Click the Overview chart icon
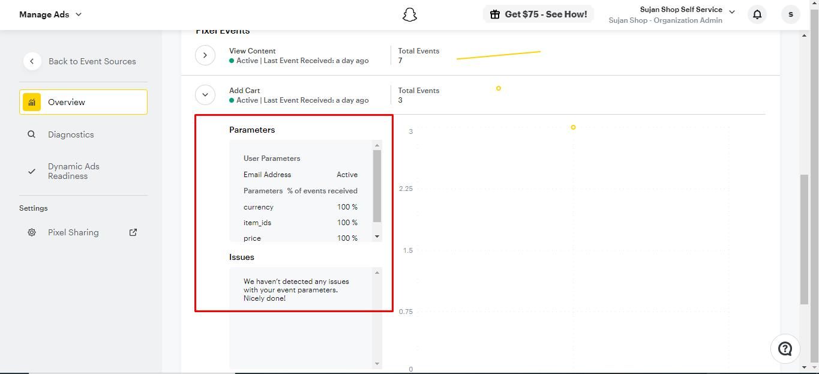 (32, 102)
